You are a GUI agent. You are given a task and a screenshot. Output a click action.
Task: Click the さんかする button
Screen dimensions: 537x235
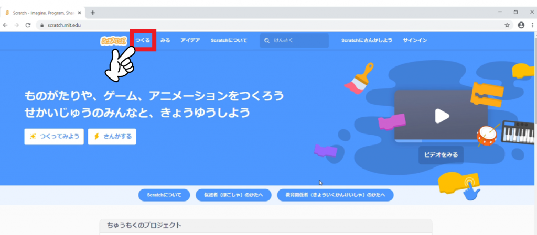112,137
